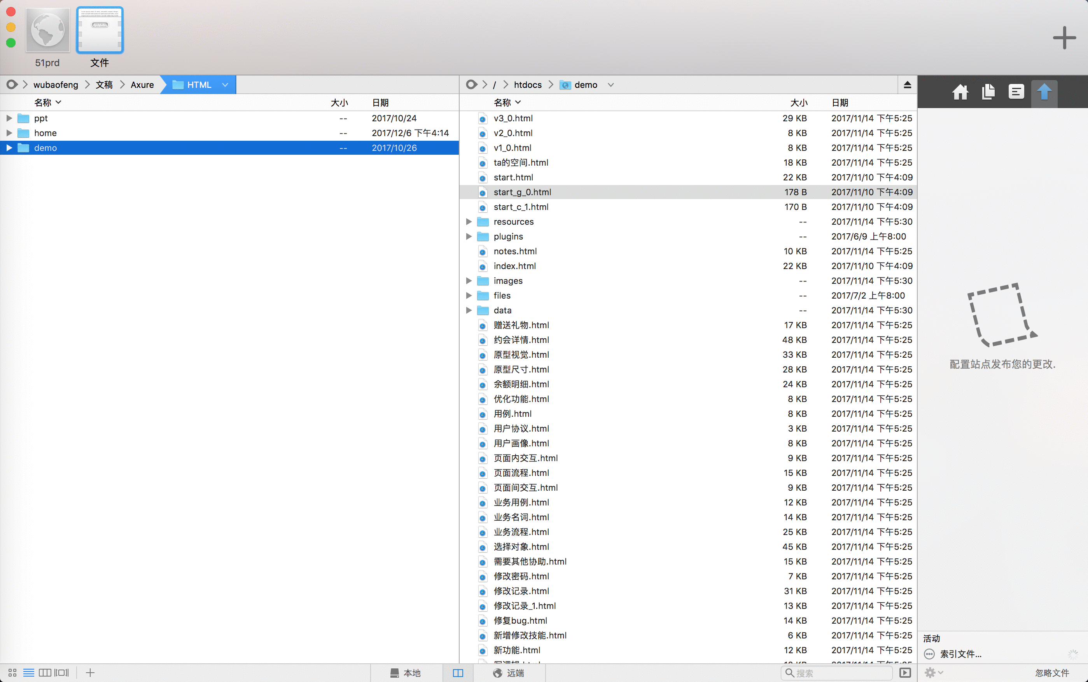Expand the data folder
The image size is (1088, 682).
(469, 310)
